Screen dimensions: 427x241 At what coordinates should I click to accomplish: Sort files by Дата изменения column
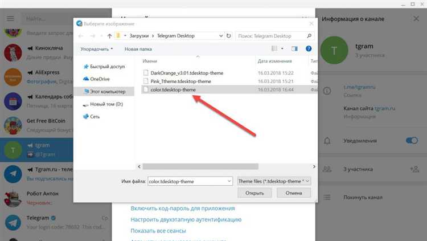point(275,61)
